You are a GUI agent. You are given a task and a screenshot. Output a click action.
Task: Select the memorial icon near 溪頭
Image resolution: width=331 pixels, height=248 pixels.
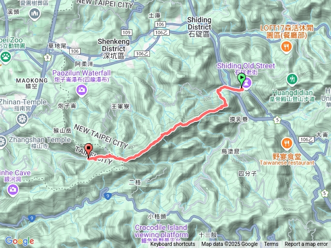click(35, 14)
